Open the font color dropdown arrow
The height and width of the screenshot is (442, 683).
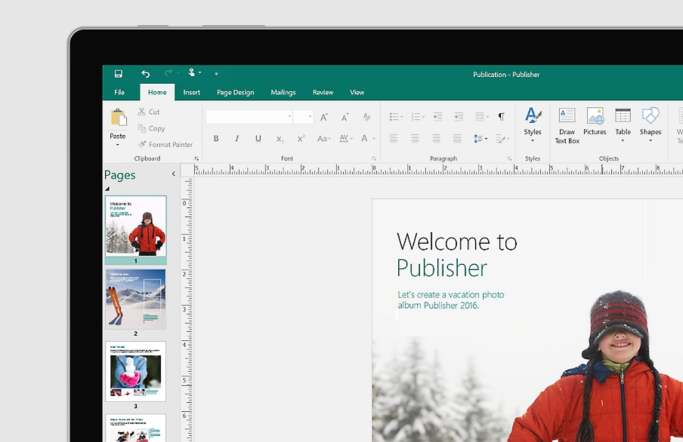pyautogui.click(x=374, y=139)
